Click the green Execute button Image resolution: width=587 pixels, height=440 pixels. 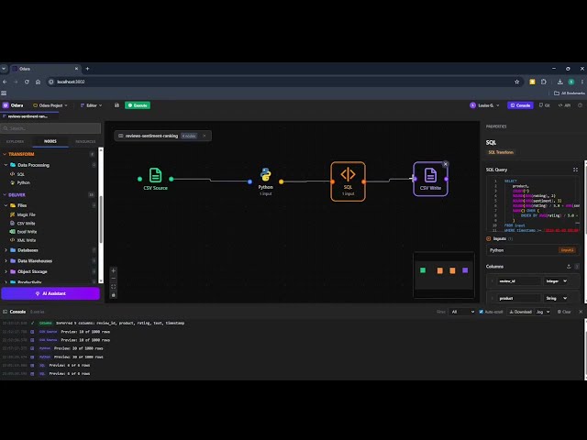tap(138, 105)
